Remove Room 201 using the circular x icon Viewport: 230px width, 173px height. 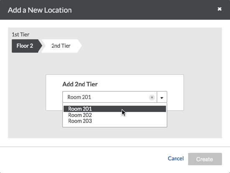click(152, 97)
